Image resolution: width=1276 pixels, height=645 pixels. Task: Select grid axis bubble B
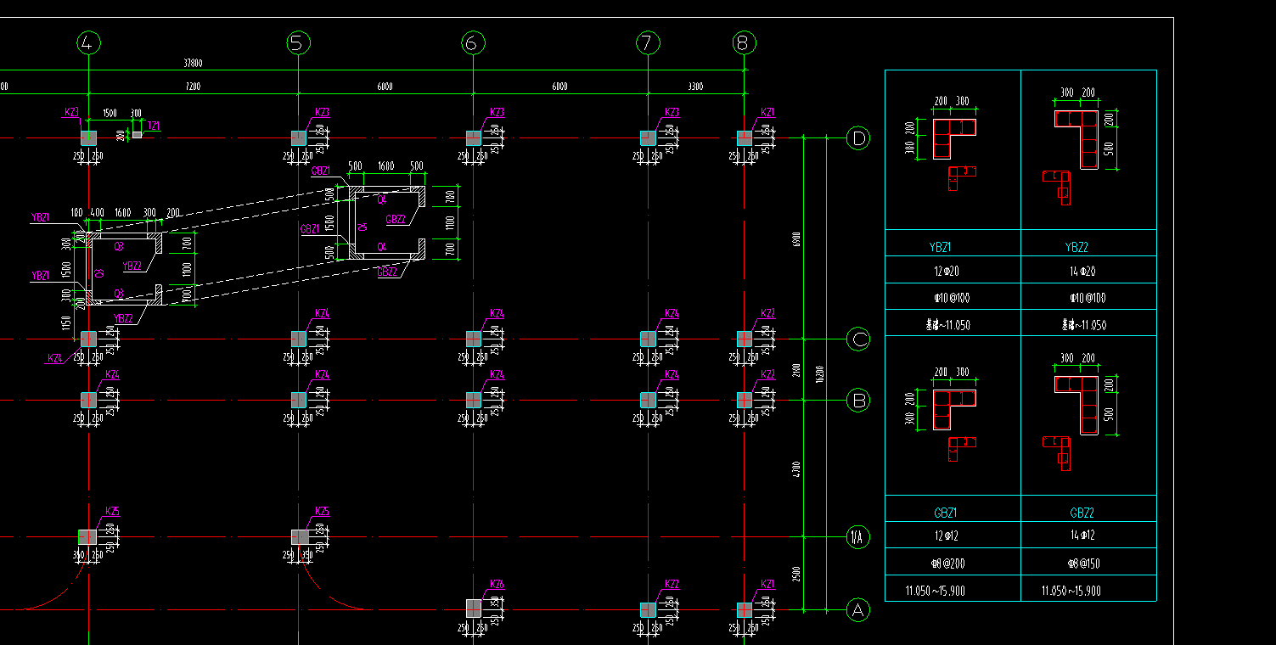point(858,400)
